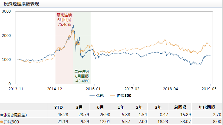Click the 46.28 YTD value
This screenshot has height=125, width=223.
63,115
